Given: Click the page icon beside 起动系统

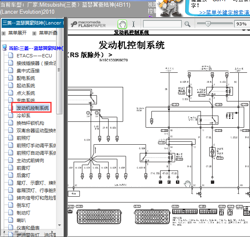Looking at the screenshot, I should [11, 85].
